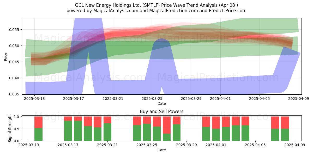Click 2025-04-05 date tick under price chart
Screen dimensions: 313x156
pos(259,99)
